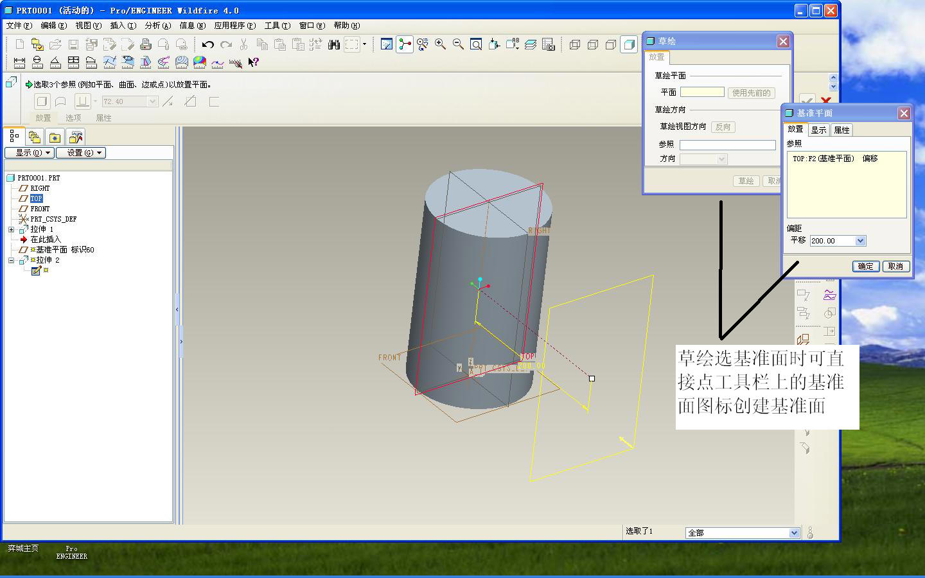The width and height of the screenshot is (925, 578).
Task: Switch to no hidden display icon
Action: [611, 44]
